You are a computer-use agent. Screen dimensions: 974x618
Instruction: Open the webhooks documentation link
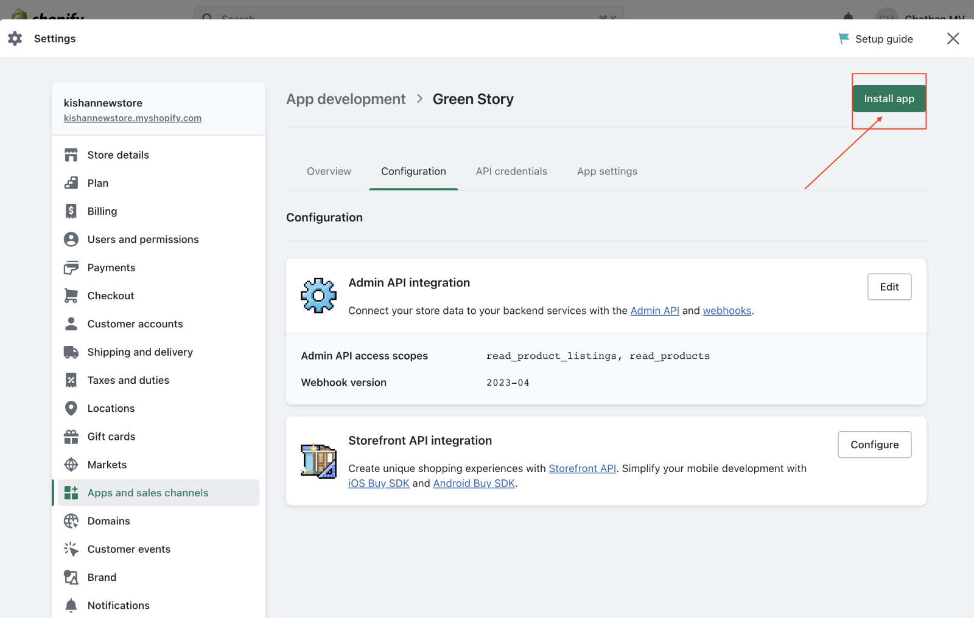[x=727, y=311]
